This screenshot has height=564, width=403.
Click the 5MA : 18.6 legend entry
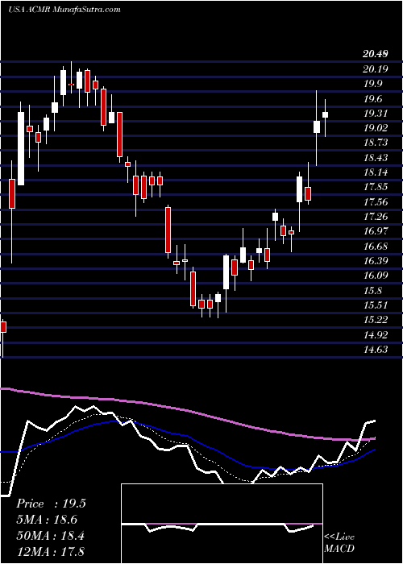click(x=47, y=520)
